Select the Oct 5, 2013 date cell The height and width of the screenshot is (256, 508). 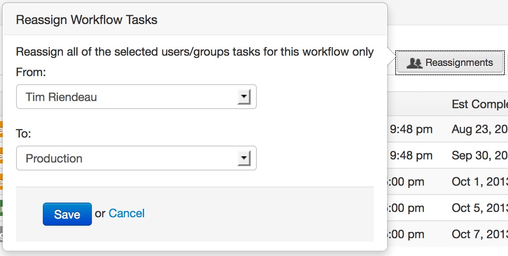click(x=479, y=208)
